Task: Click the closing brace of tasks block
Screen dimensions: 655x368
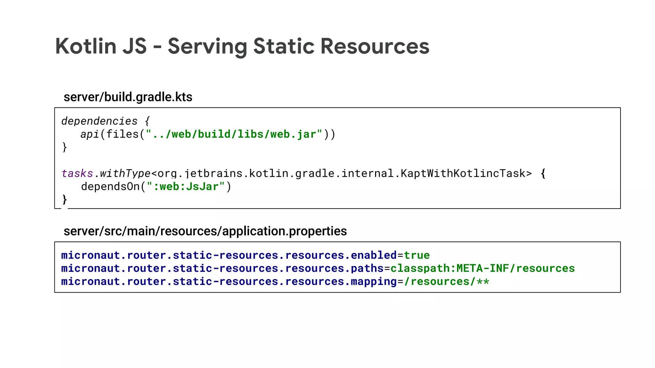Action: (x=65, y=200)
